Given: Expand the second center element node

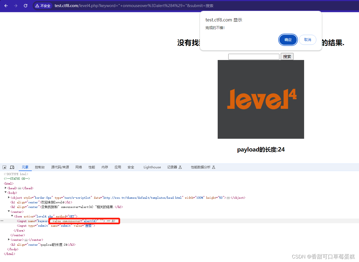Looking at the screenshot, I should click(9, 240).
